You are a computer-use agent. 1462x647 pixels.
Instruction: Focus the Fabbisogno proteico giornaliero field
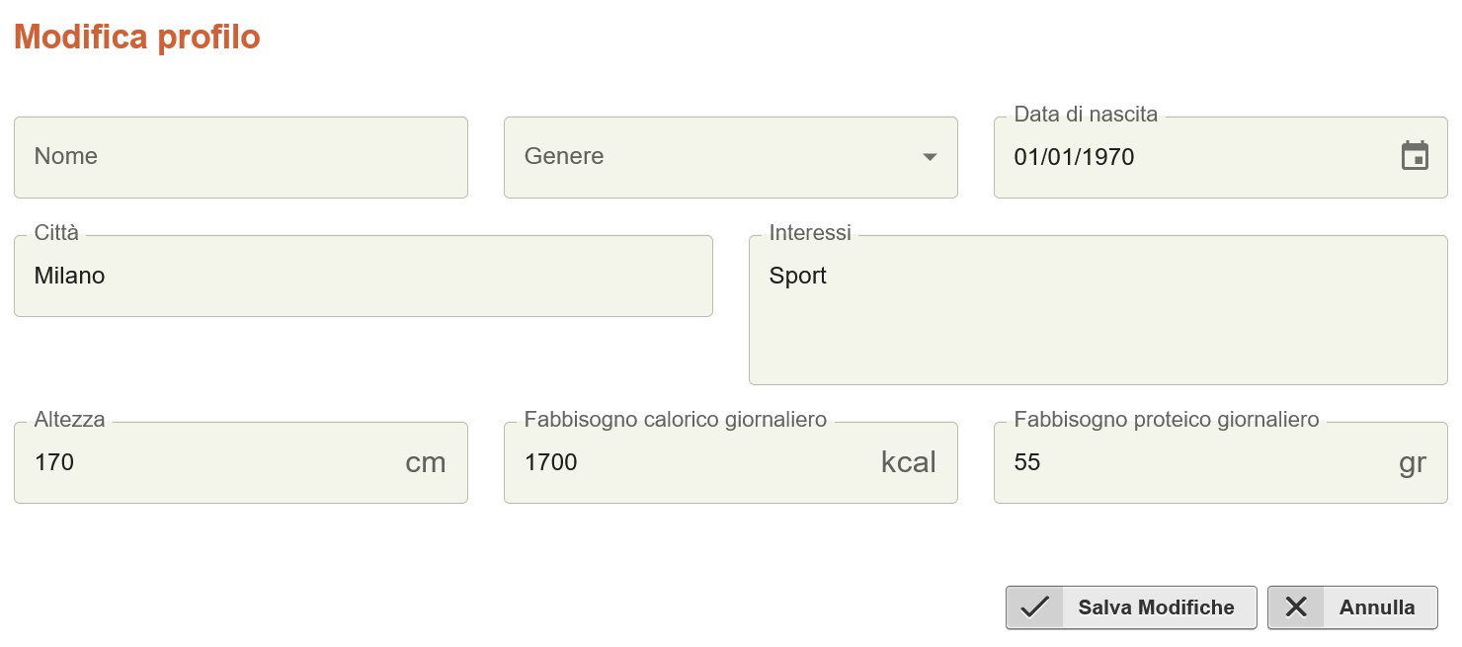[x=1221, y=462]
